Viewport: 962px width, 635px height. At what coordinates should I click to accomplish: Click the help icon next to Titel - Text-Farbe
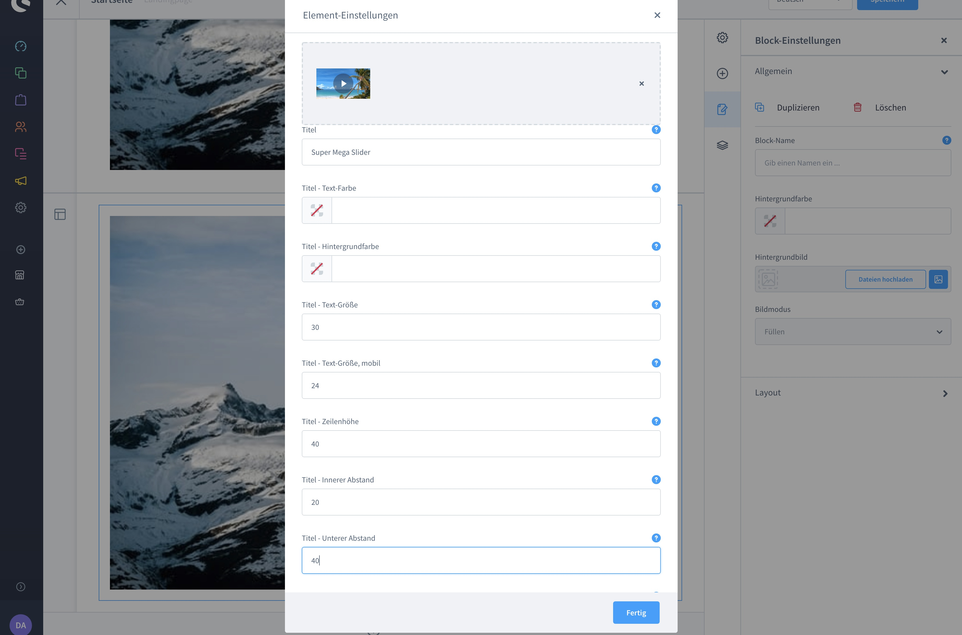(656, 188)
